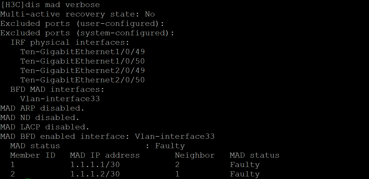Click the "Multi-active recovery state: No" line

tap(77, 14)
